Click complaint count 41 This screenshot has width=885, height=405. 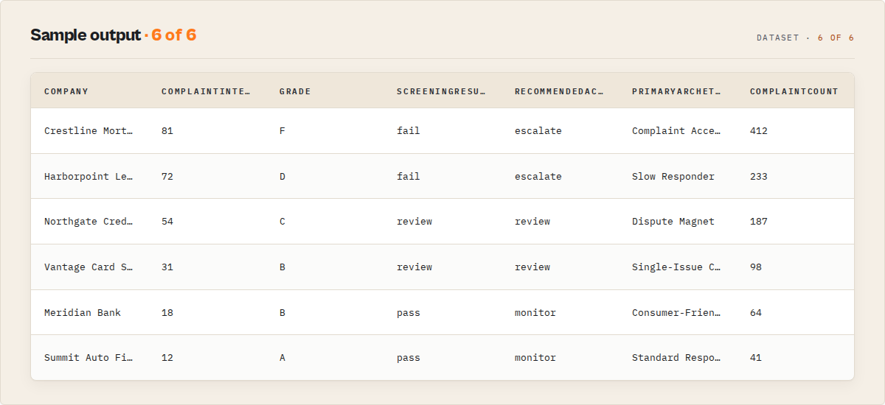[756, 358]
